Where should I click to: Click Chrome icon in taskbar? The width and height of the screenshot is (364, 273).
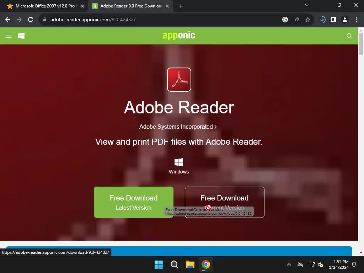pyautogui.click(x=206, y=264)
